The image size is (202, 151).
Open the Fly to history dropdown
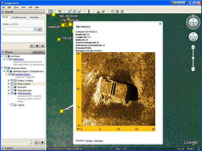coord(35,29)
